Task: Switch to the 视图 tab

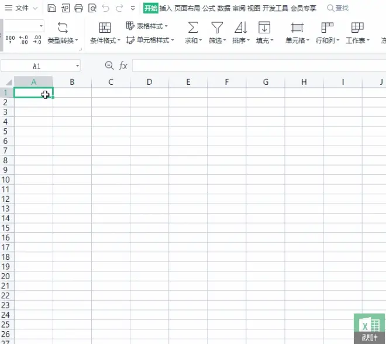Action: (254, 8)
